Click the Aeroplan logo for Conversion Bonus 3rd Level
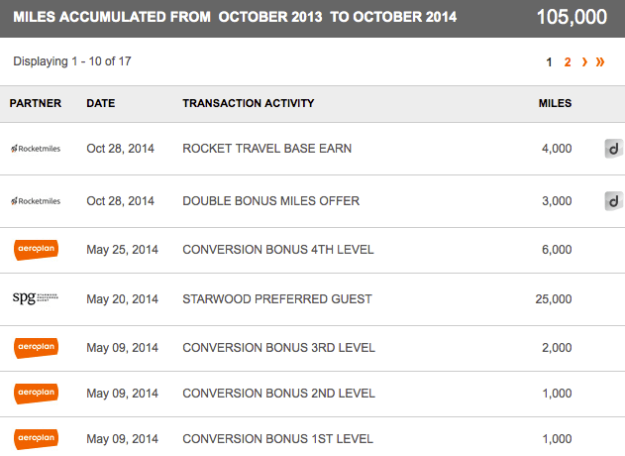Screen dimensions: 625x456 click(36, 348)
